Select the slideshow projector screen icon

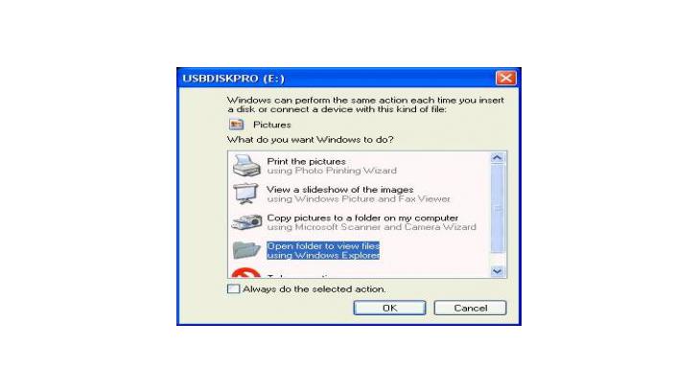click(246, 194)
